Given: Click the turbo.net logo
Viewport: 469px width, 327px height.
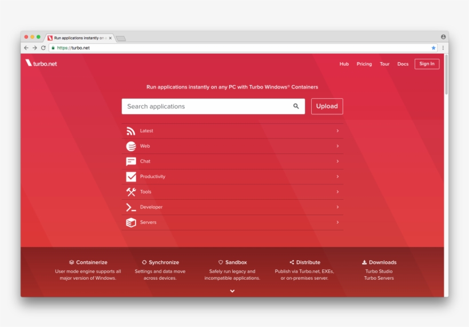Looking at the screenshot, I should pyautogui.click(x=41, y=63).
